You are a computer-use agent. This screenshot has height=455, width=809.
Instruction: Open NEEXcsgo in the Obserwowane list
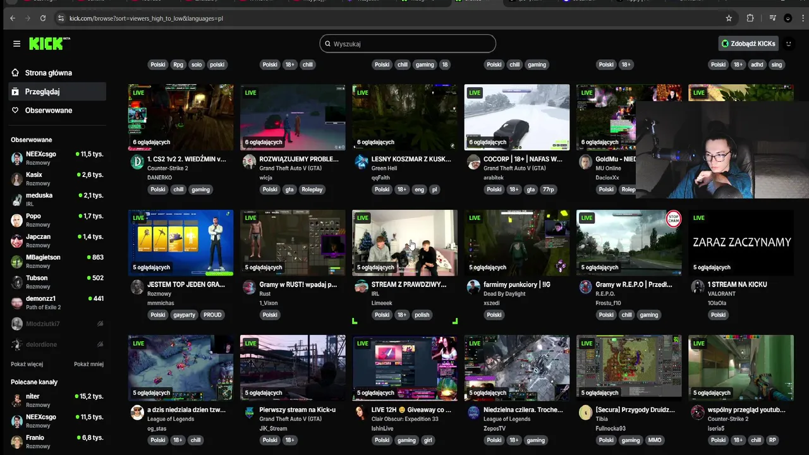click(57, 158)
